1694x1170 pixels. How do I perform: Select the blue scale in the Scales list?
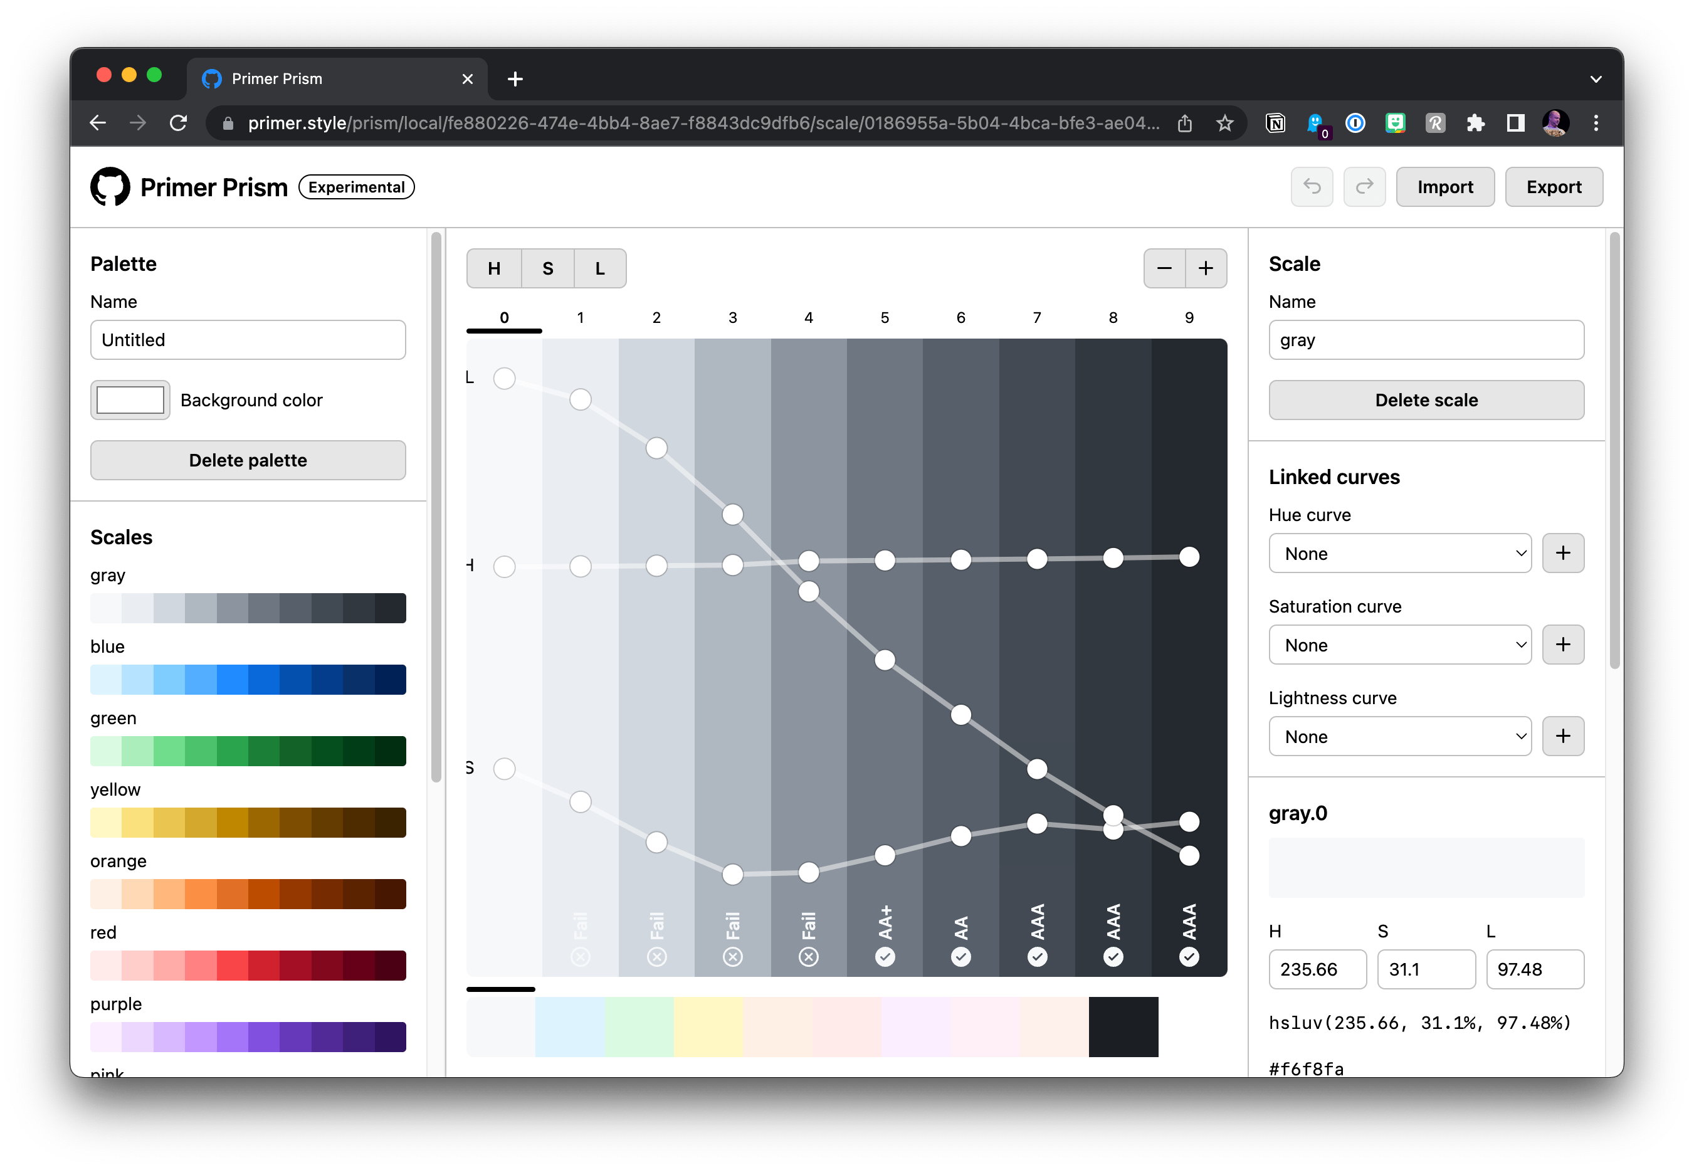pyautogui.click(x=248, y=680)
